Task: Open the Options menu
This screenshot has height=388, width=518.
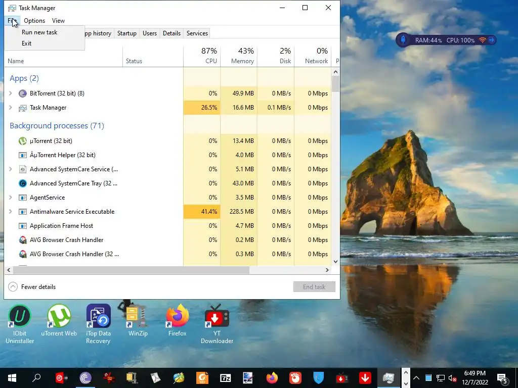Action: click(x=34, y=20)
